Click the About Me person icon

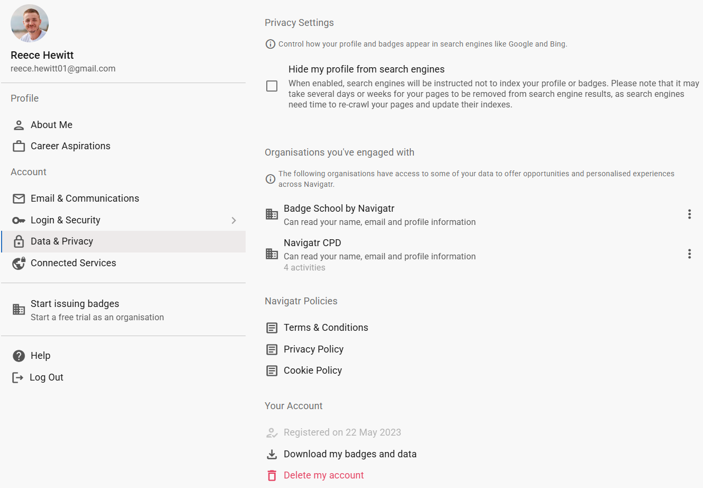tap(19, 125)
